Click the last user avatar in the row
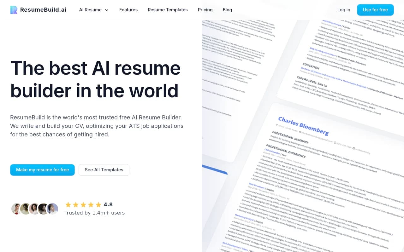 (x=52, y=209)
